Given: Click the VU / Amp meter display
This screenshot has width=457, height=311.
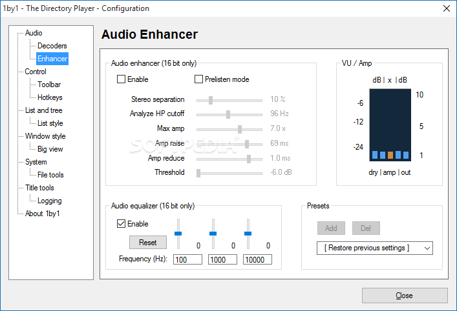Looking at the screenshot, I should [x=390, y=125].
